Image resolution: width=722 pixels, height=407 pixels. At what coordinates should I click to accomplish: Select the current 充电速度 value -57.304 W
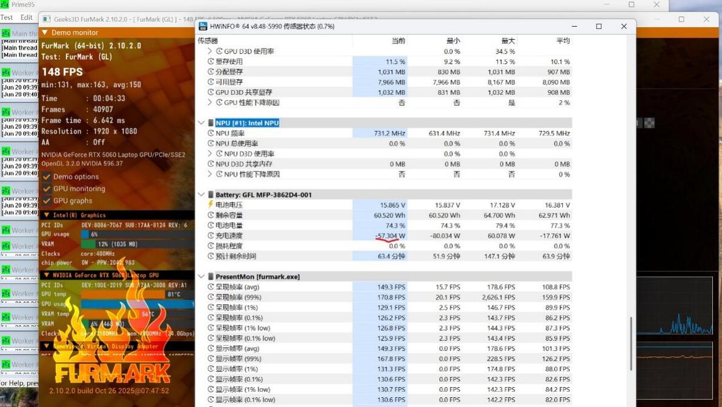pyautogui.click(x=390, y=235)
